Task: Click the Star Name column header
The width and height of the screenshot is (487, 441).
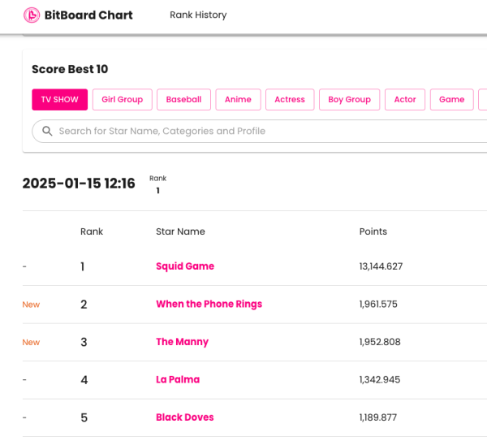Action: tap(180, 231)
